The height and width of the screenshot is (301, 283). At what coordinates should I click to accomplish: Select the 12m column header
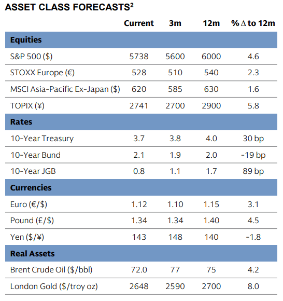(x=211, y=23)
